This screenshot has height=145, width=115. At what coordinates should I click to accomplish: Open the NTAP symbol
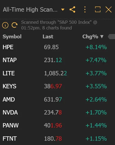pyautogui.click(x=10, y=60)
